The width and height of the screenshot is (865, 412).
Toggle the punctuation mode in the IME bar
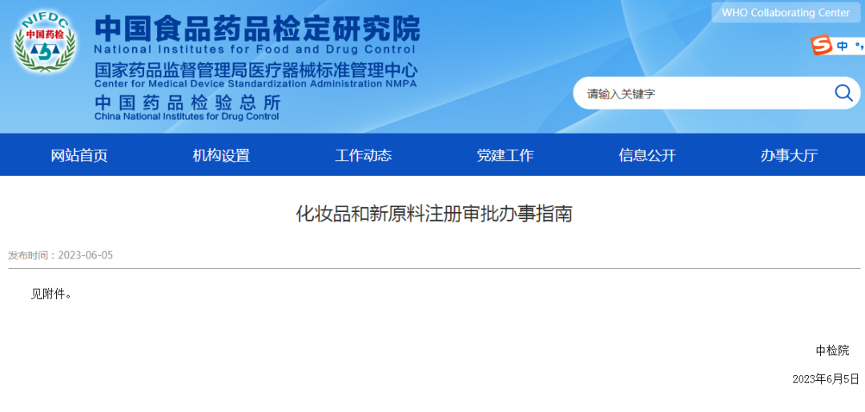pyautogui.click(x=859, y=46)
